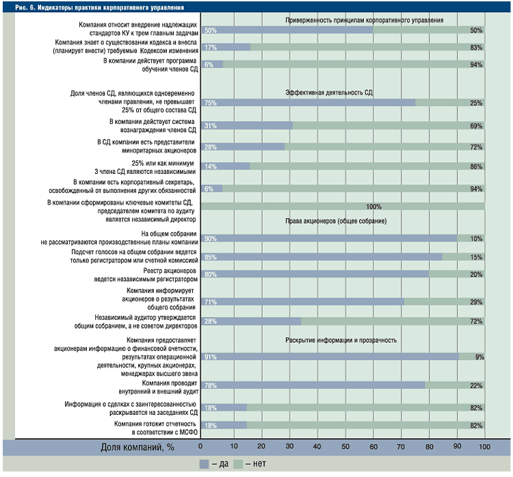Select the heading 'Права акционеров (общее собрание)'
Image resolution: width=513 pixels, height=477 pixels.
tap(336, 221)
